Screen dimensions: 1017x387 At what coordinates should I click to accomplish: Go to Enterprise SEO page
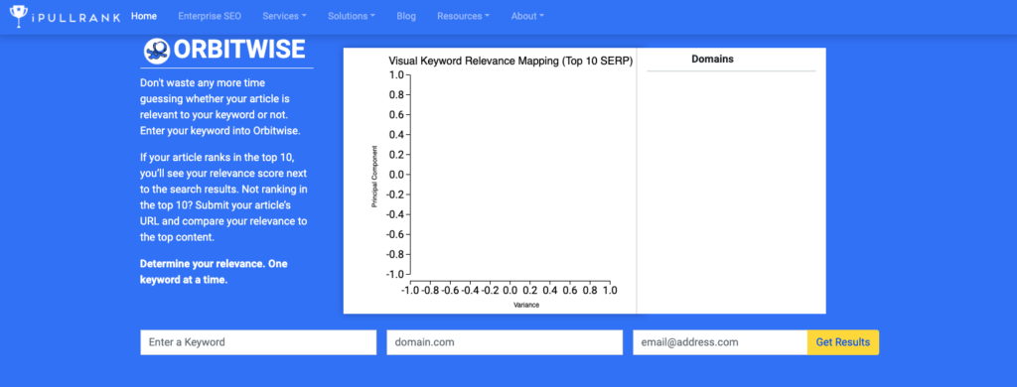click(x=210, y=16)
